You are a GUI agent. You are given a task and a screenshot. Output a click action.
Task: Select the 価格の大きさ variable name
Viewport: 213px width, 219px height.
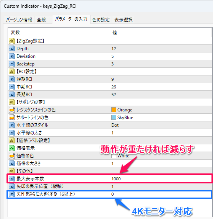coord(29,163)
